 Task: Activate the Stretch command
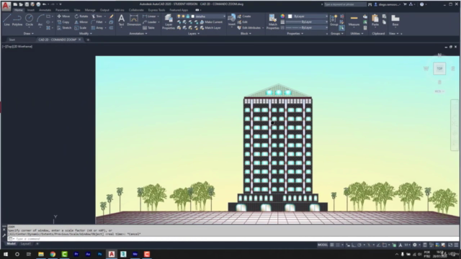tap(64, 27)
